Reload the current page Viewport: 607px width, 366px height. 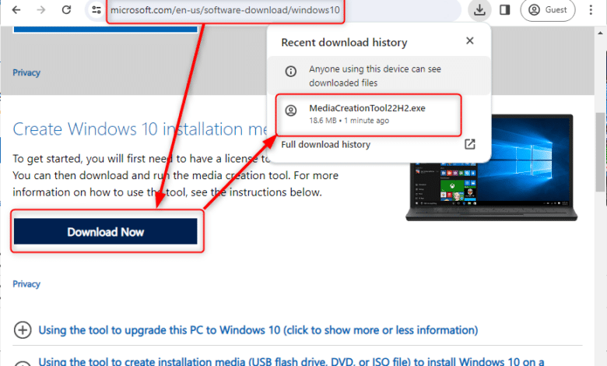click(67, 9)
